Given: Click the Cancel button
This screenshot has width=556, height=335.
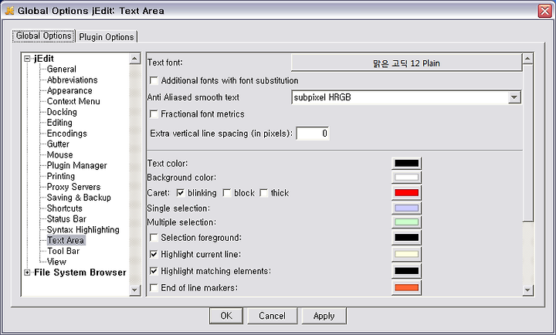Looking at the screenshot, I should click(272, 316).
